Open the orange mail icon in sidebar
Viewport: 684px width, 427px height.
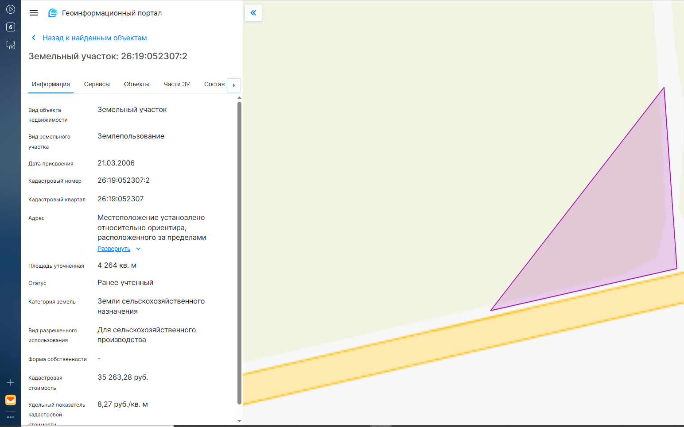coord(11,400)
